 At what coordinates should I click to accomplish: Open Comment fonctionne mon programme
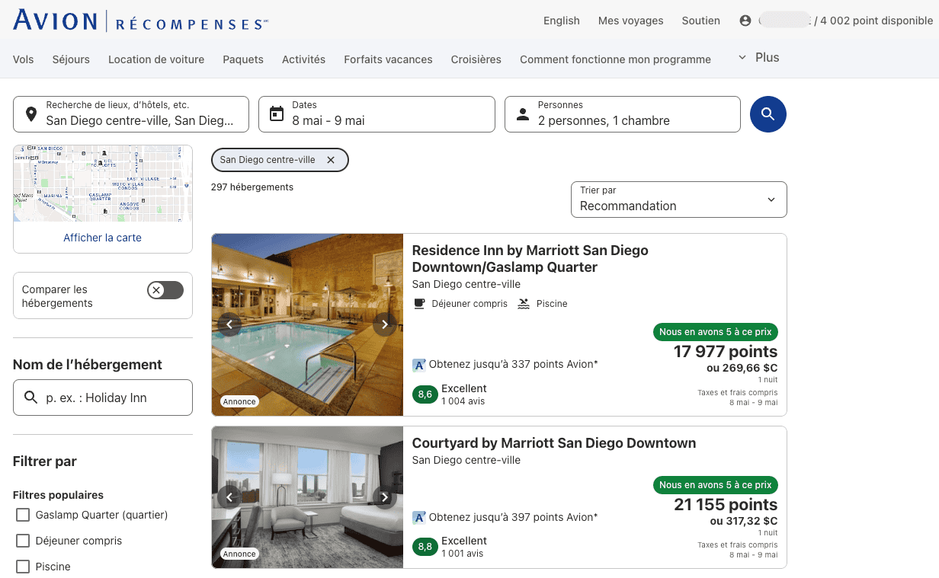[x=615, y=59]
